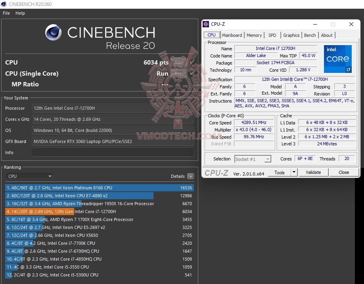Switch to the Mainboard tab in CPU-Z

(x=232, y=35)
